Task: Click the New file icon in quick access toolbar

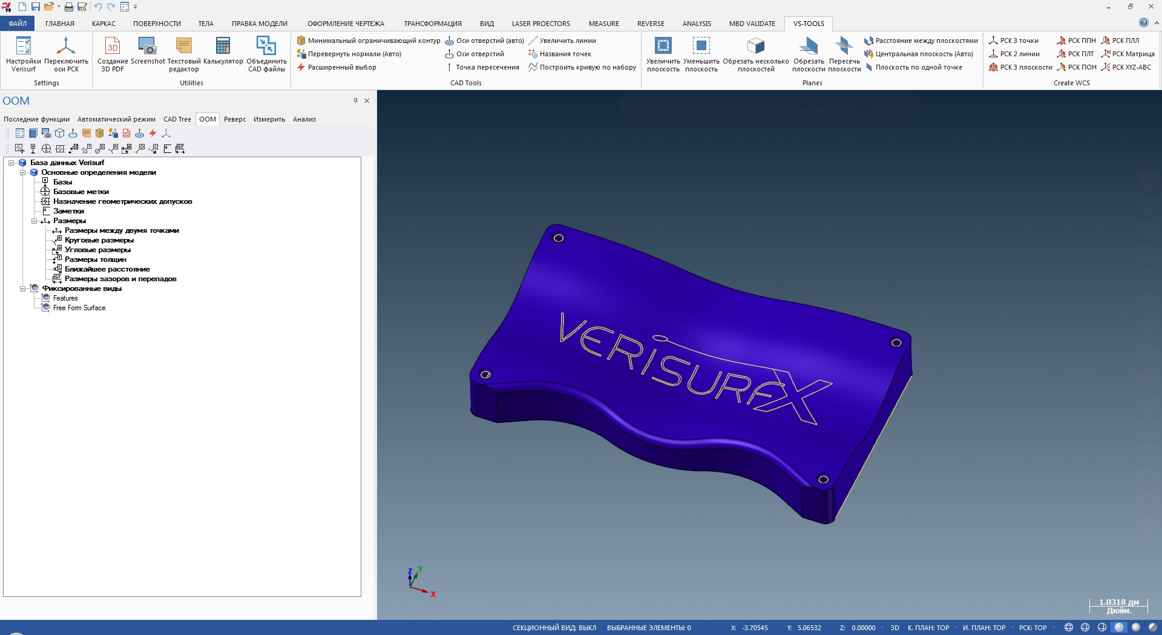Action: [x=22, y=7]
